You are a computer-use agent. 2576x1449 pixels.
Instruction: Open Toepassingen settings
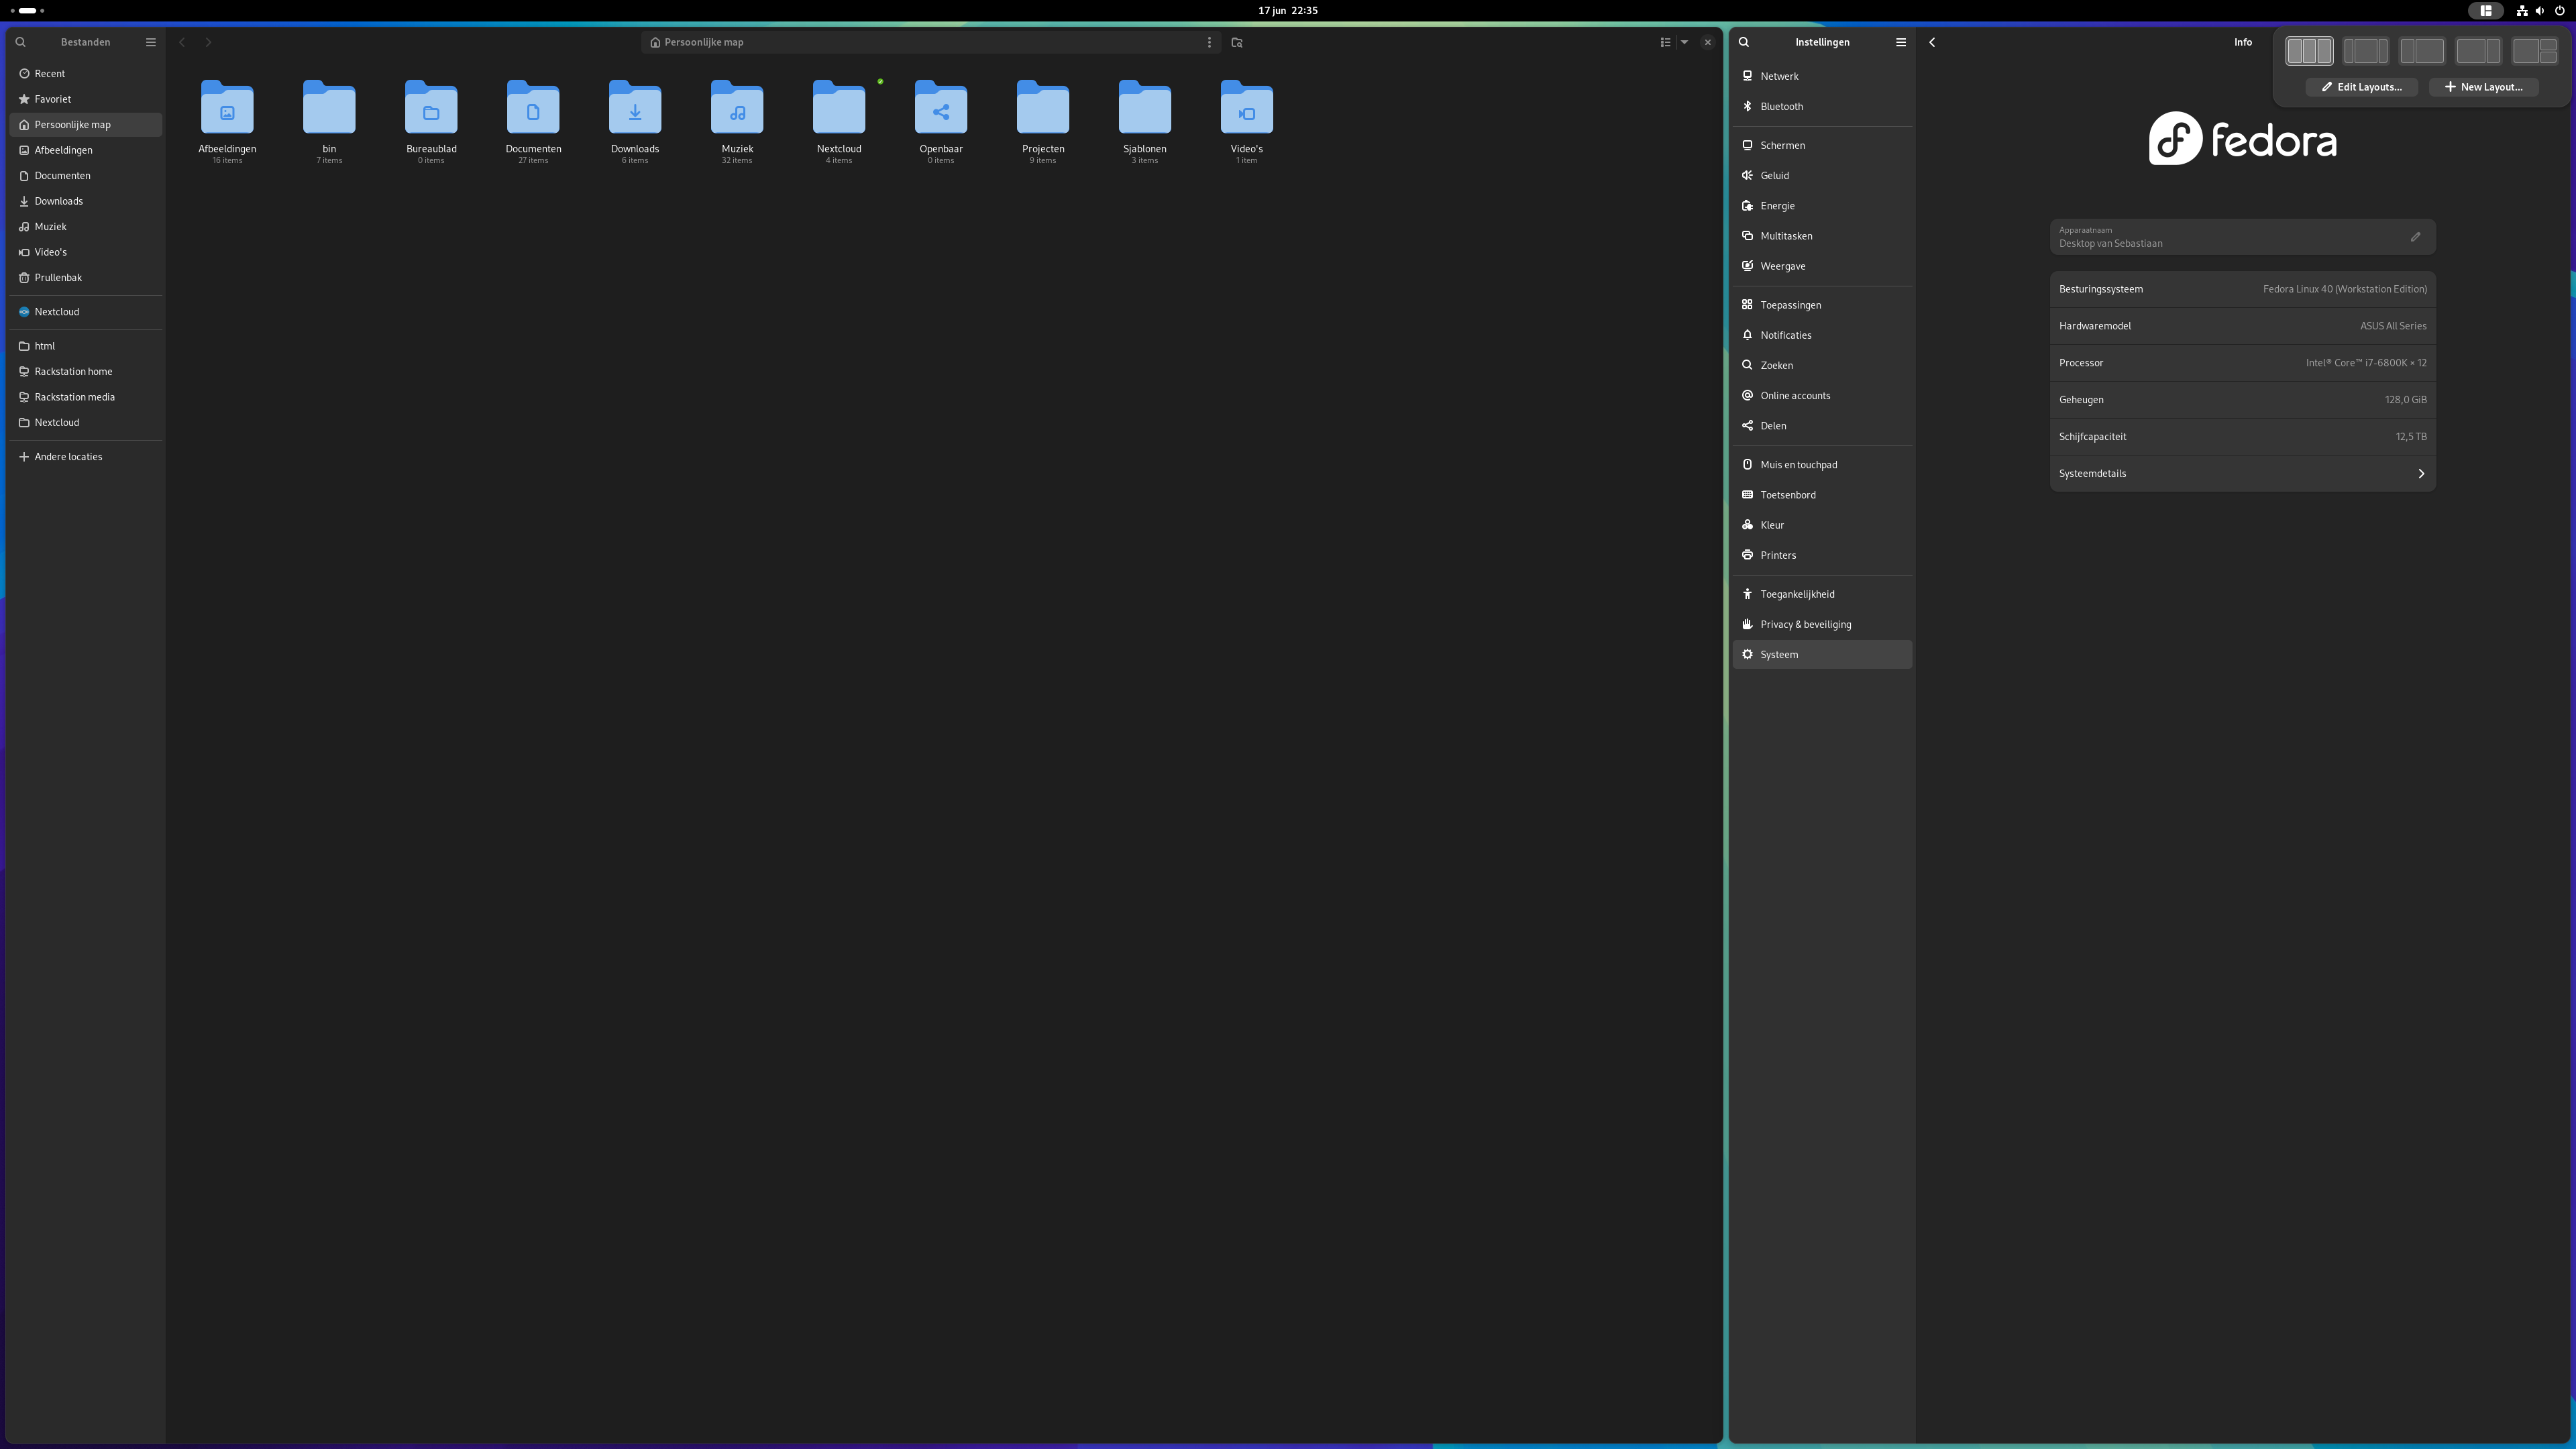1822,305
